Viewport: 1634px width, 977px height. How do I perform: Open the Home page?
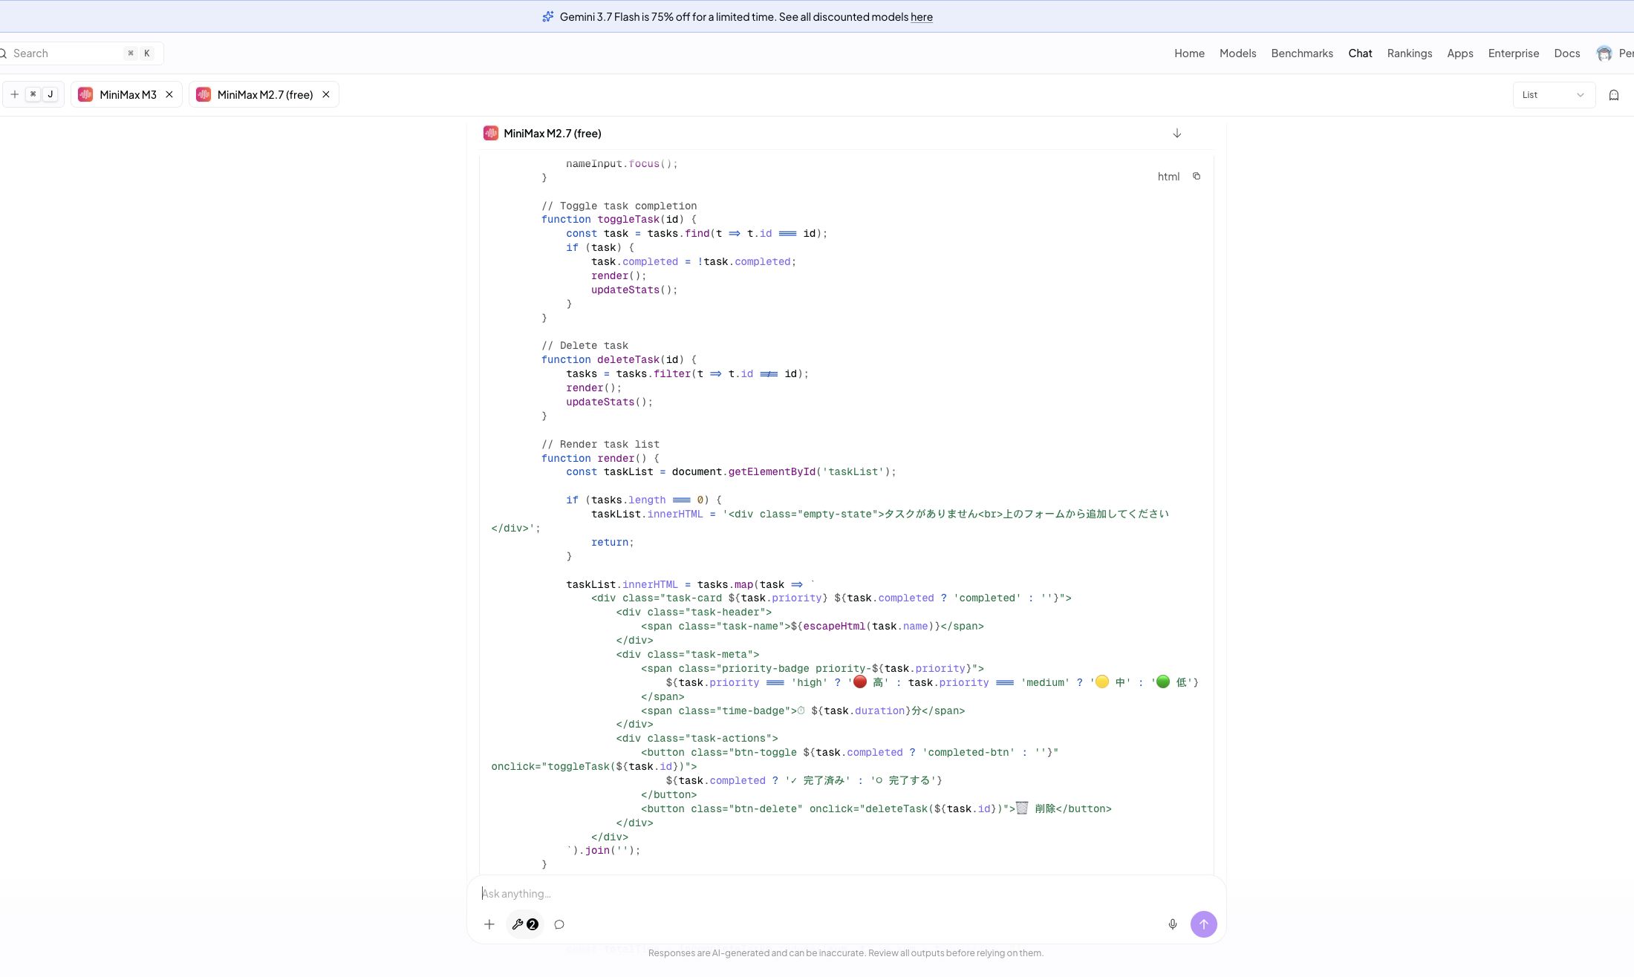pos(1189,53)
